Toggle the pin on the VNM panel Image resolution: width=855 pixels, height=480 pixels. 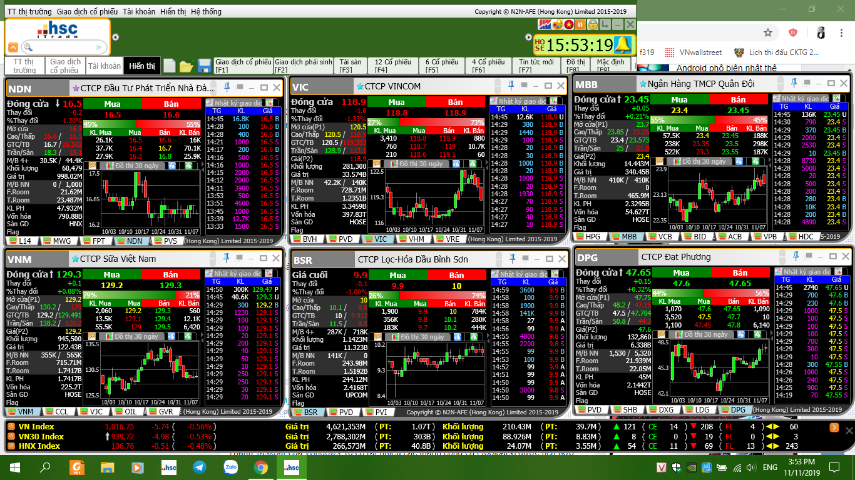pyautogui.click(x=226, y=257)
